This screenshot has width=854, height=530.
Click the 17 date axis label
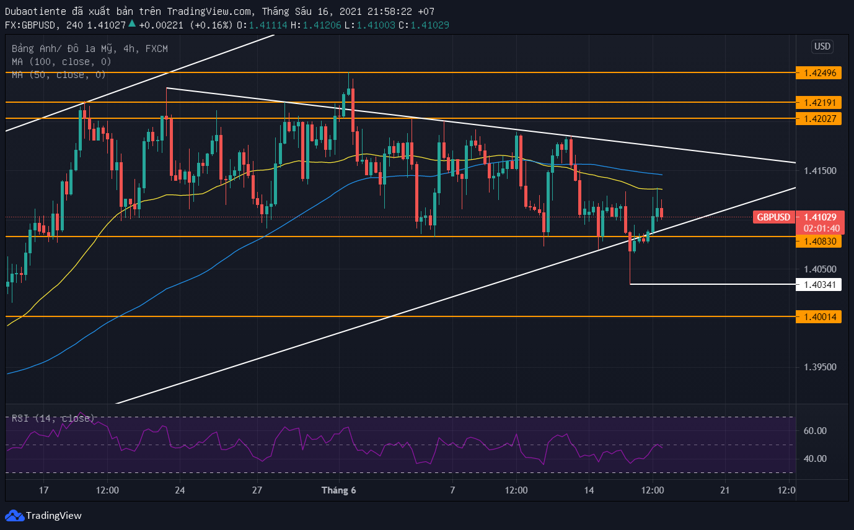pyautogui.click(x=43, y=490)
